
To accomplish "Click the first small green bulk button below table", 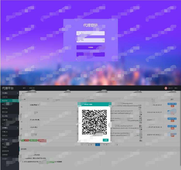I will [23, 140].
